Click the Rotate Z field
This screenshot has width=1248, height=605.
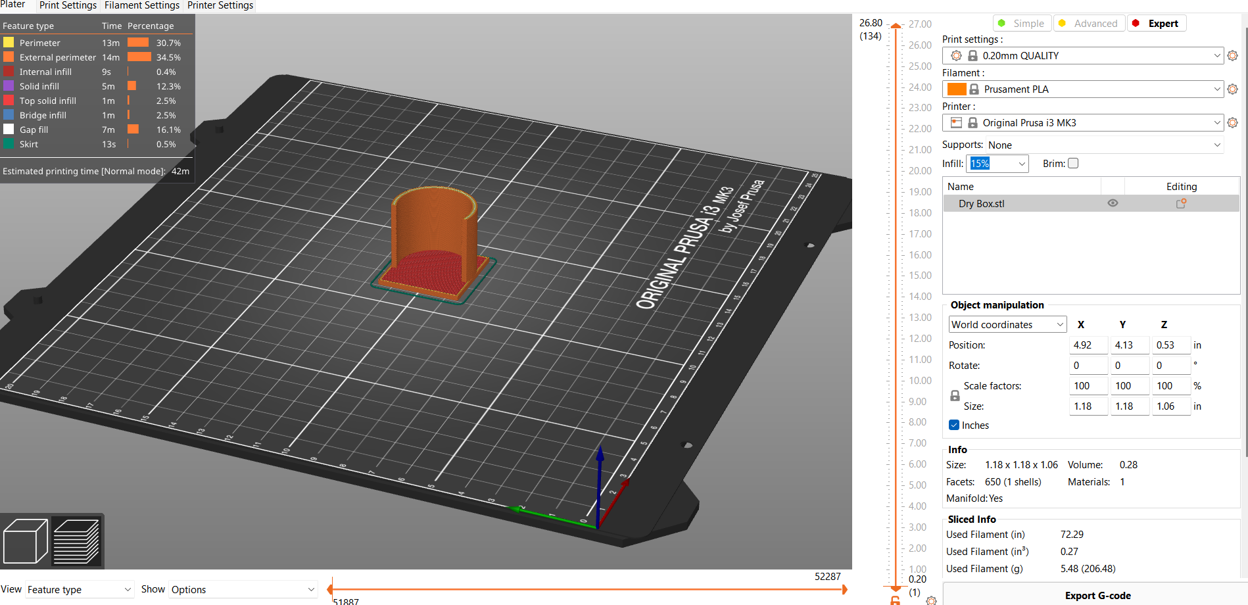tap(1172, 366)
